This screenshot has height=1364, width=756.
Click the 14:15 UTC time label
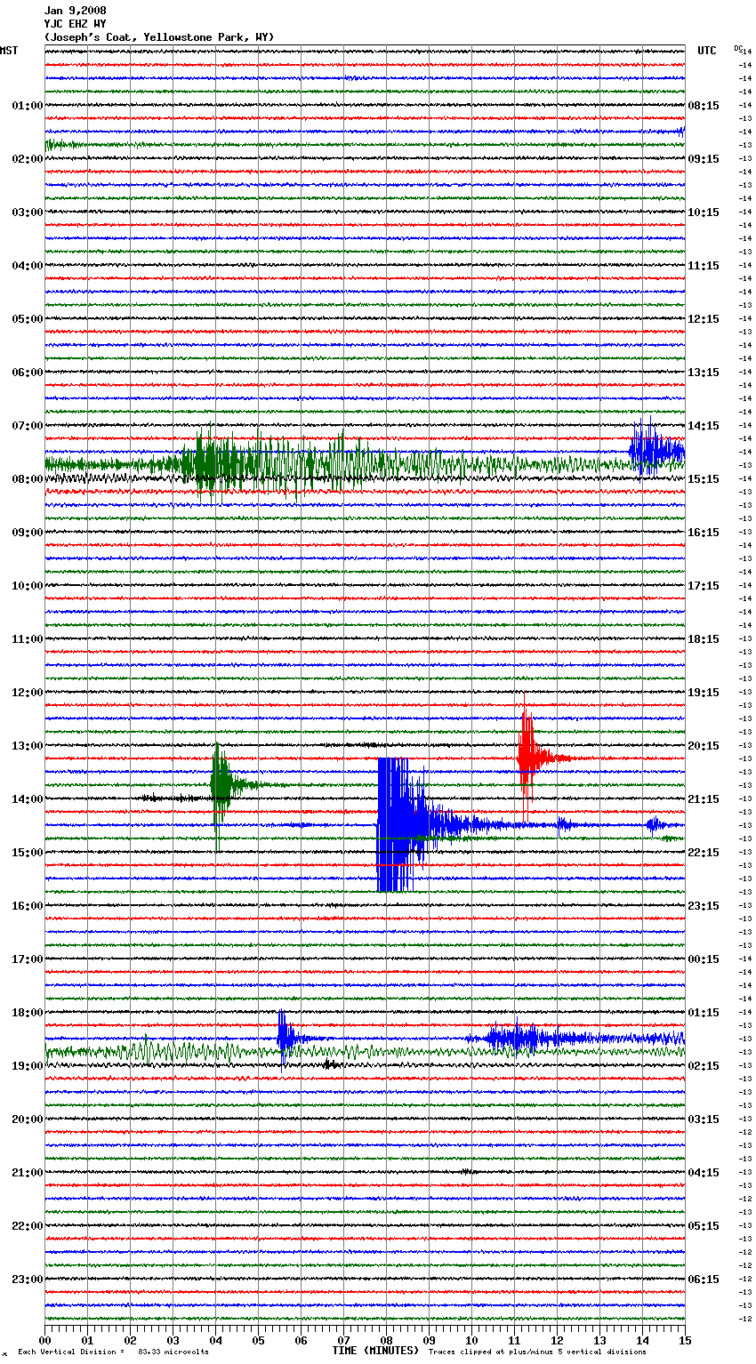704,426
